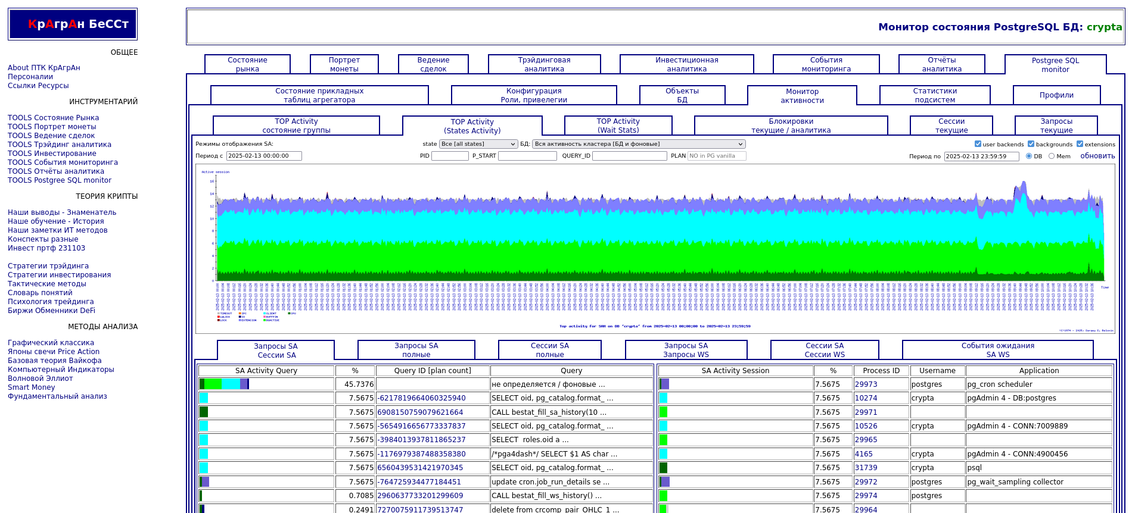Viewport: 1132px width, 513px height.
Task: Click the PID filter input field
Action: click(x=450, y=156)
